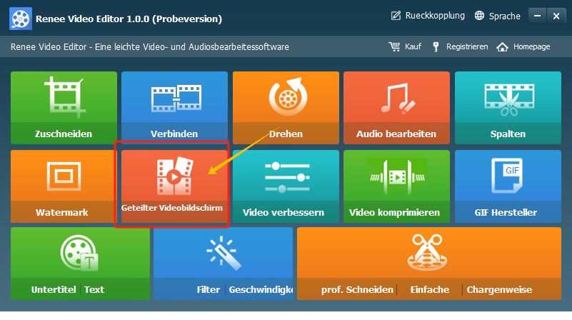
Task: Open the Watermark frame icon
Action: click(64, 176)
